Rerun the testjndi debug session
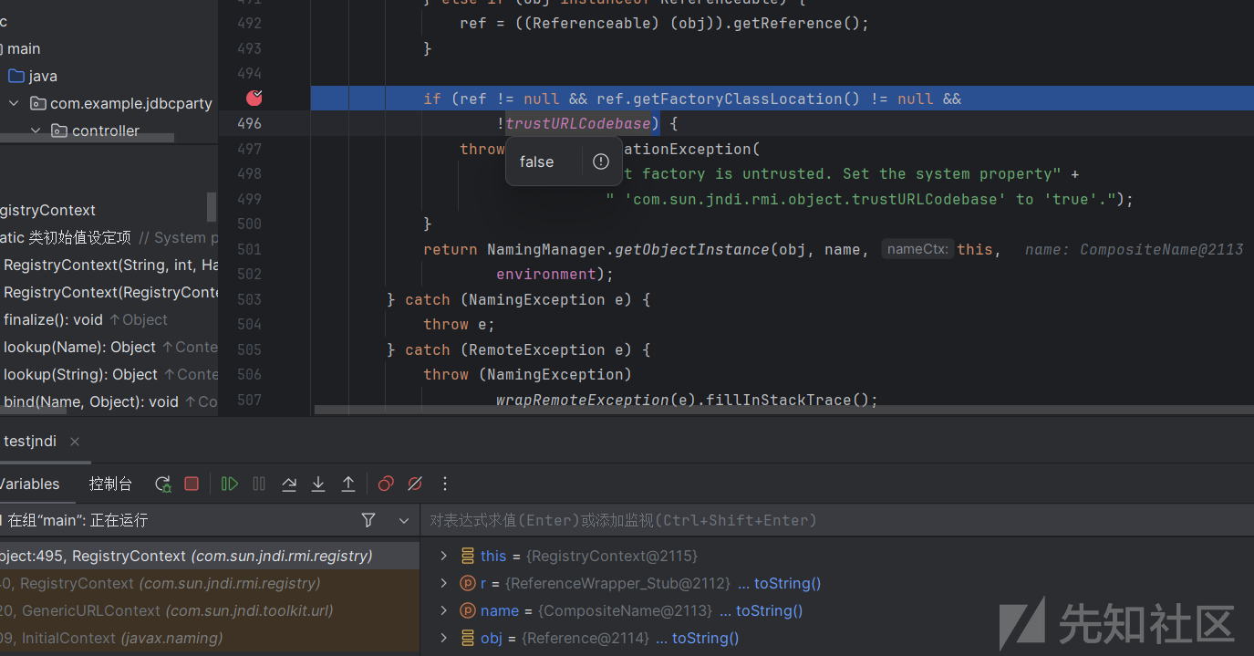 click(x=162, y=484)
